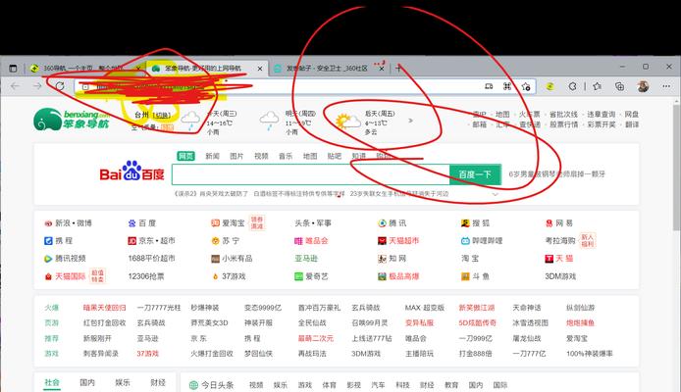Open the browser Settings and more menu

666,86
